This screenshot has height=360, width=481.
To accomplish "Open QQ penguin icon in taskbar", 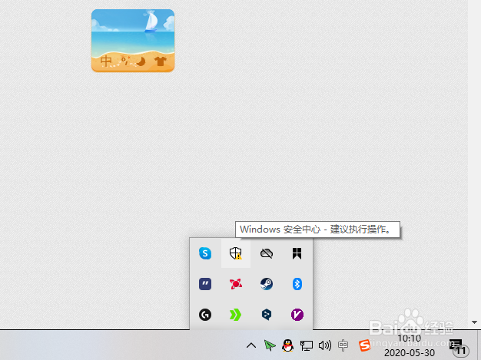I will click(x=287, y=345).
